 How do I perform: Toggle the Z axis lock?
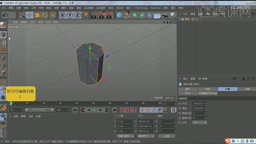coord(77,15)
